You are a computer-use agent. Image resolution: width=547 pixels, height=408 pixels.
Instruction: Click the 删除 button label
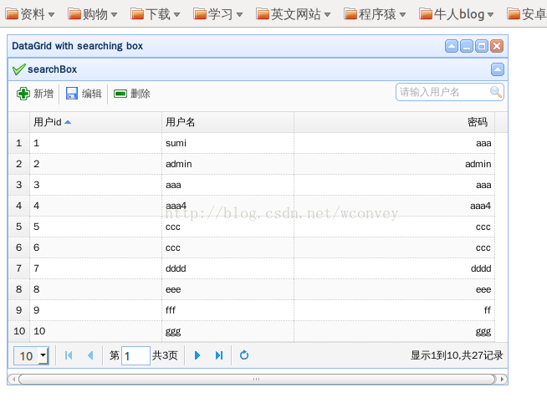tap(141, 94)
